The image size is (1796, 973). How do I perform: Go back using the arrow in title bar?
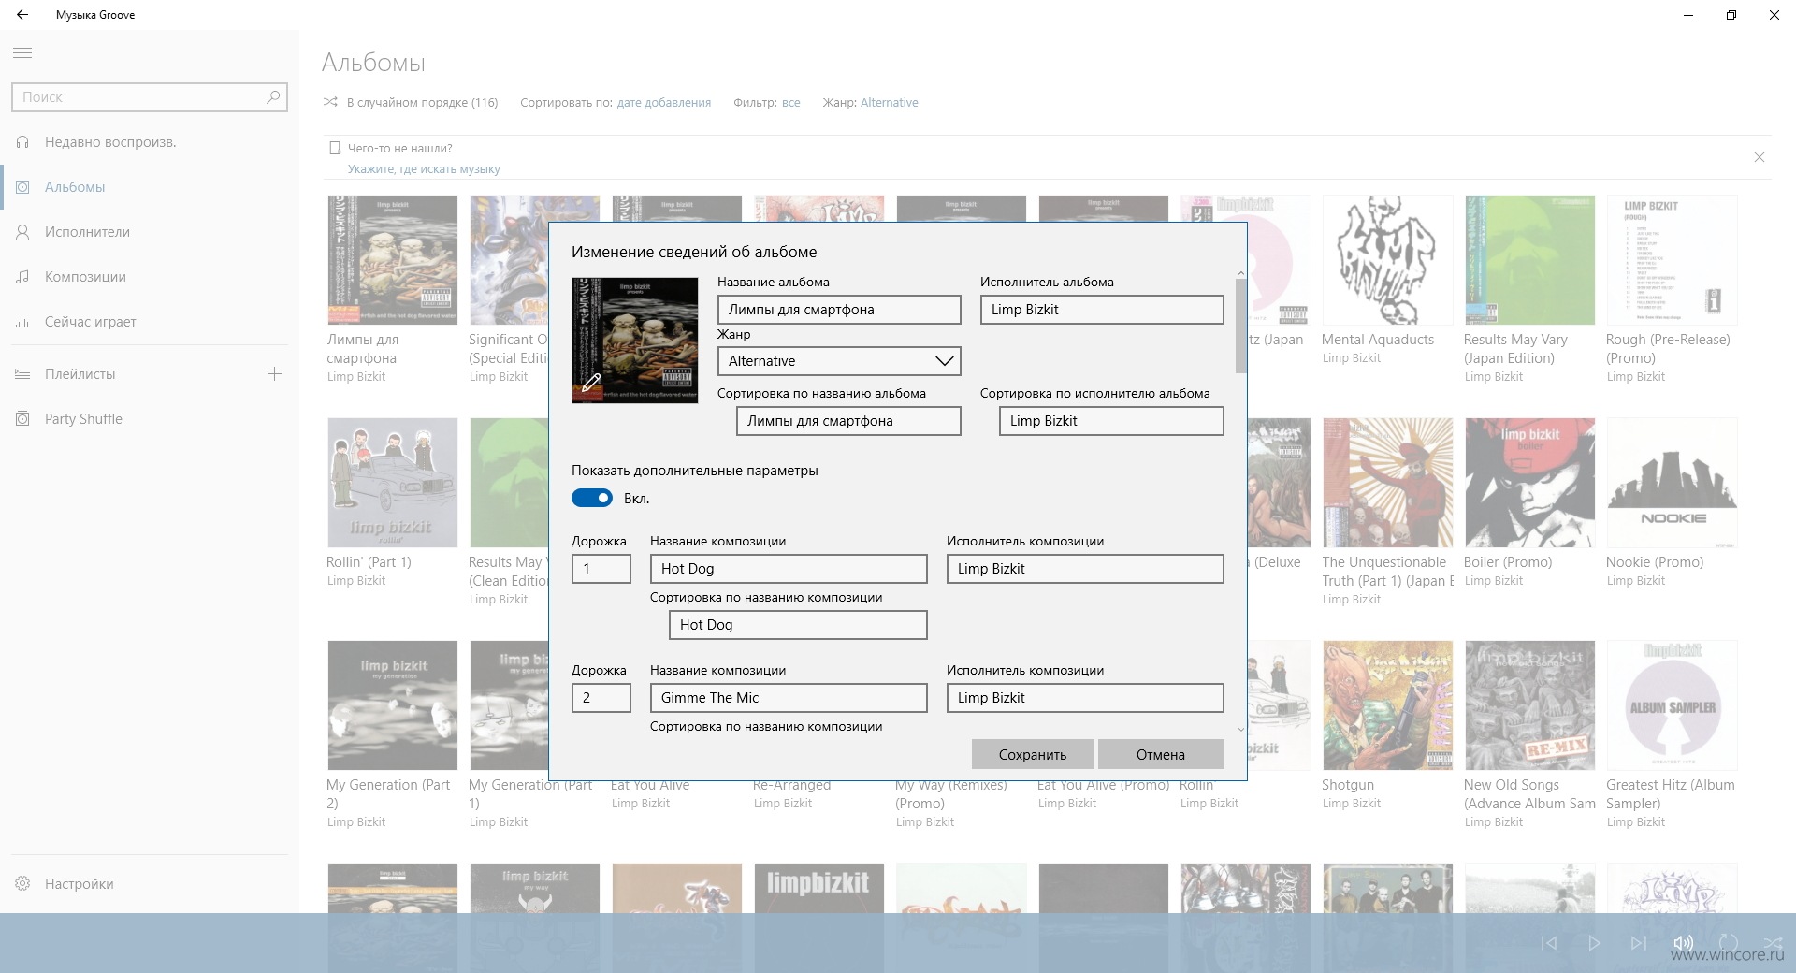[22, 15]
